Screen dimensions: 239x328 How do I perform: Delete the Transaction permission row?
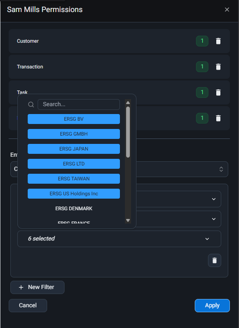pos(218,67)
